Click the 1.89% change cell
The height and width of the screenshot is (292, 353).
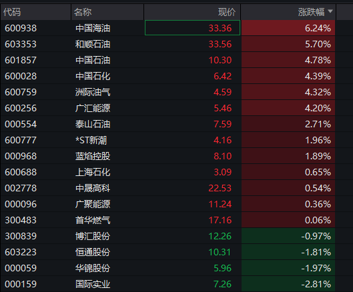click(x=288, y=156)
